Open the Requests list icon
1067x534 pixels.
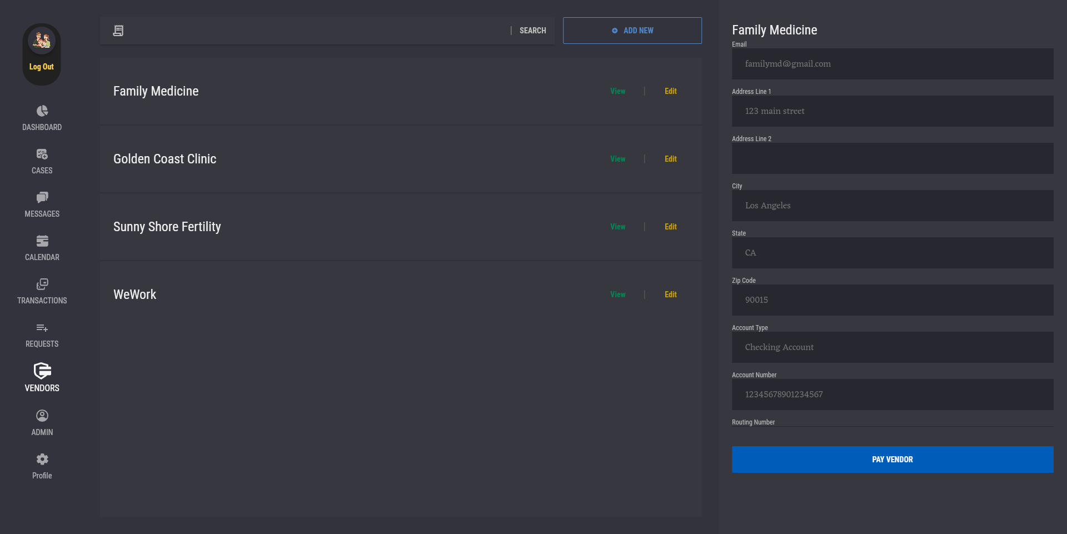click(x=42, y=328)
